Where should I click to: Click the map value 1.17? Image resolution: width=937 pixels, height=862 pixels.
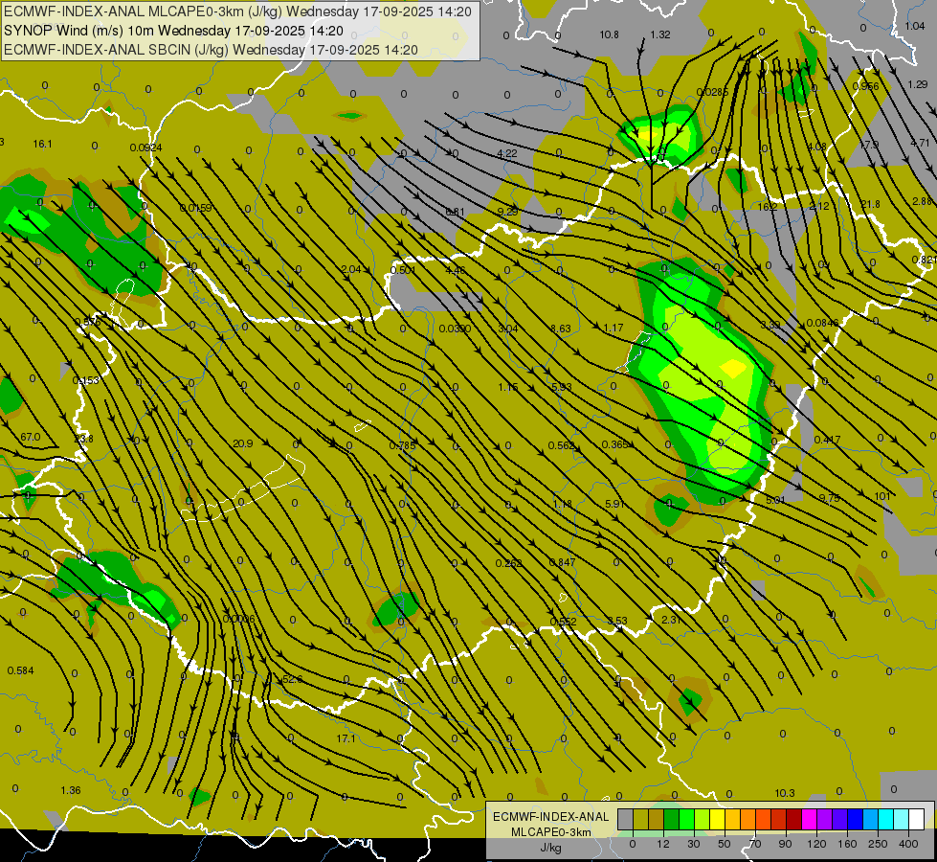pos(614,328)
